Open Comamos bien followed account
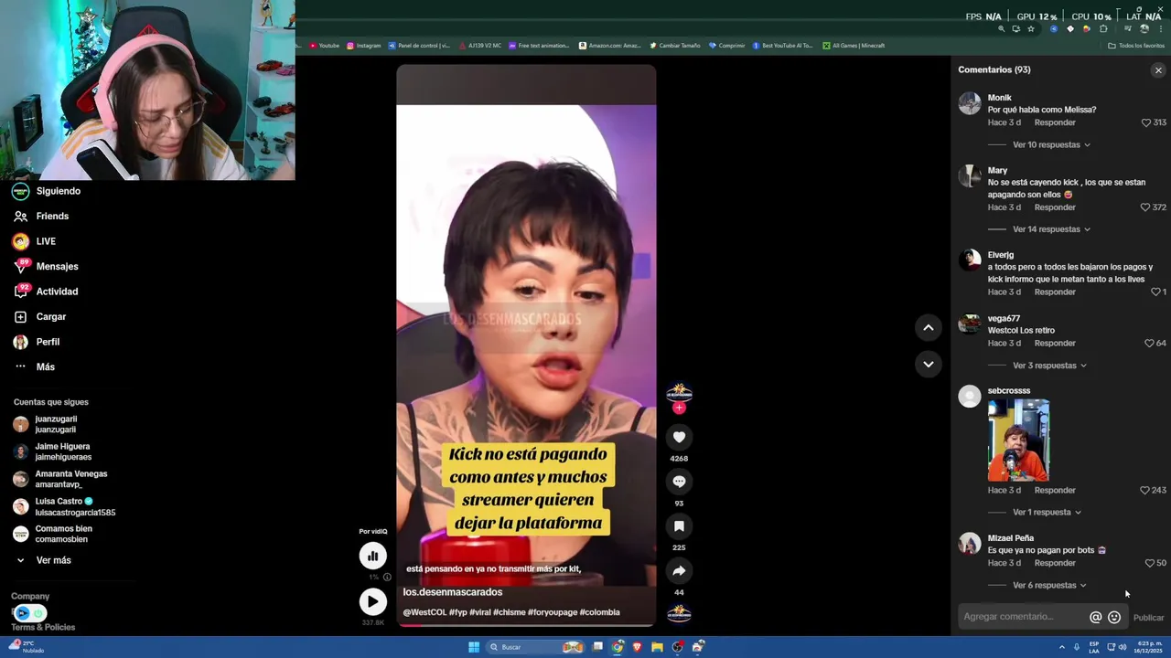1171x658 pixels. (63, 534)
